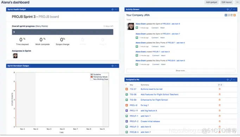Open the PROJB board link
This screenshot has height=137, width=240.
tap(49, 17)
